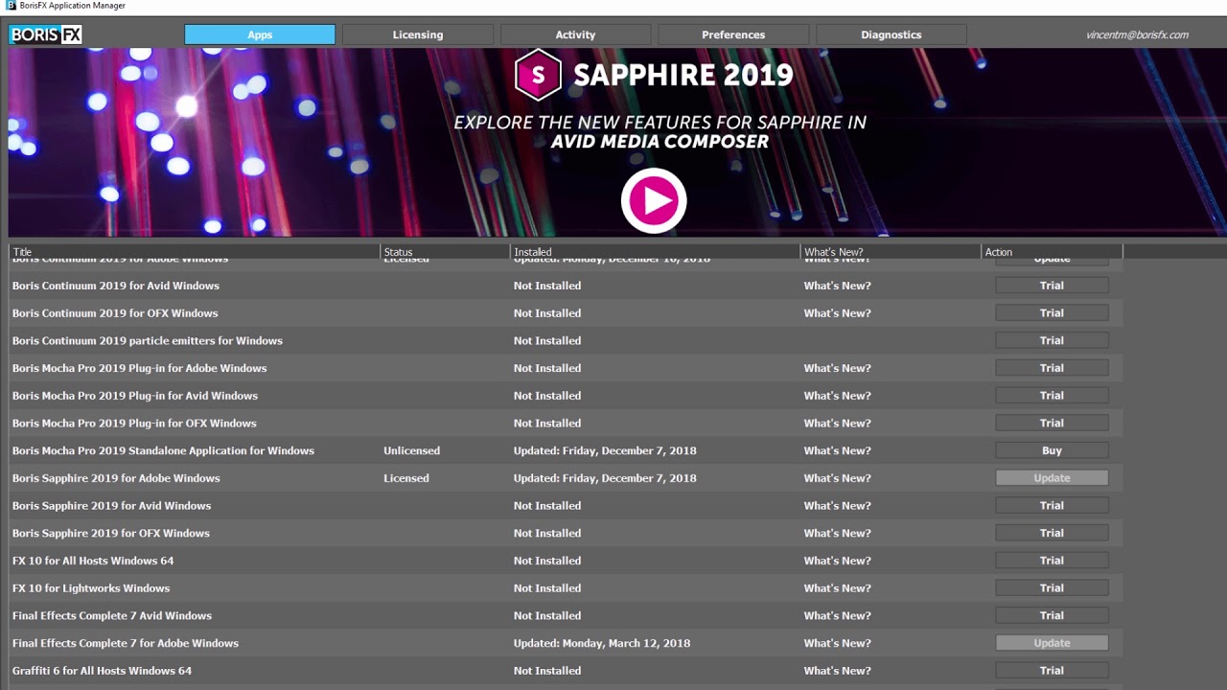Open What's New for Final Effects Avid

coord(837,616)
